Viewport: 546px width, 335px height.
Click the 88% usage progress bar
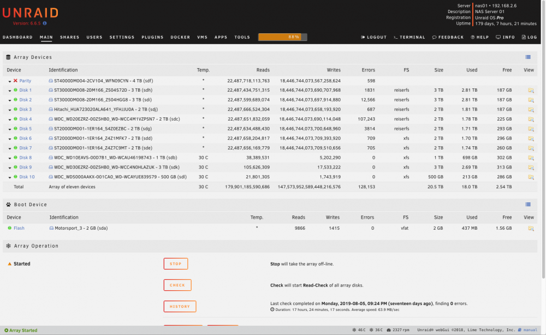282,37
